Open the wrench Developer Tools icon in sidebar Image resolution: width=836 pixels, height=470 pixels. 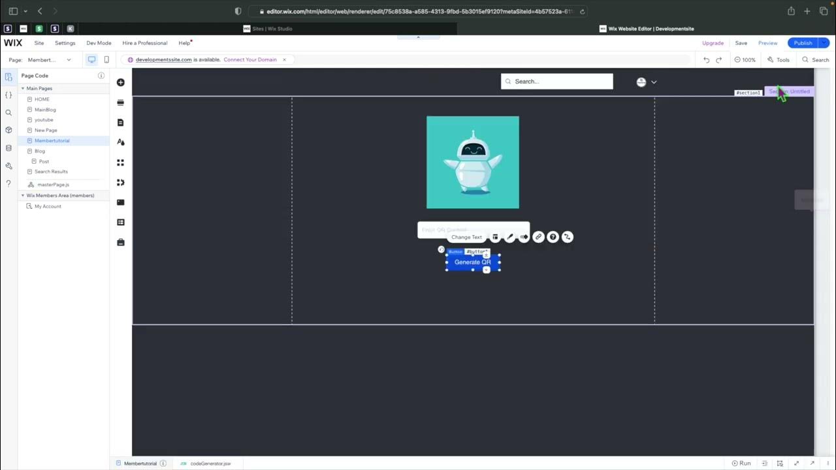pyautogui.click(x=8, y=166)
